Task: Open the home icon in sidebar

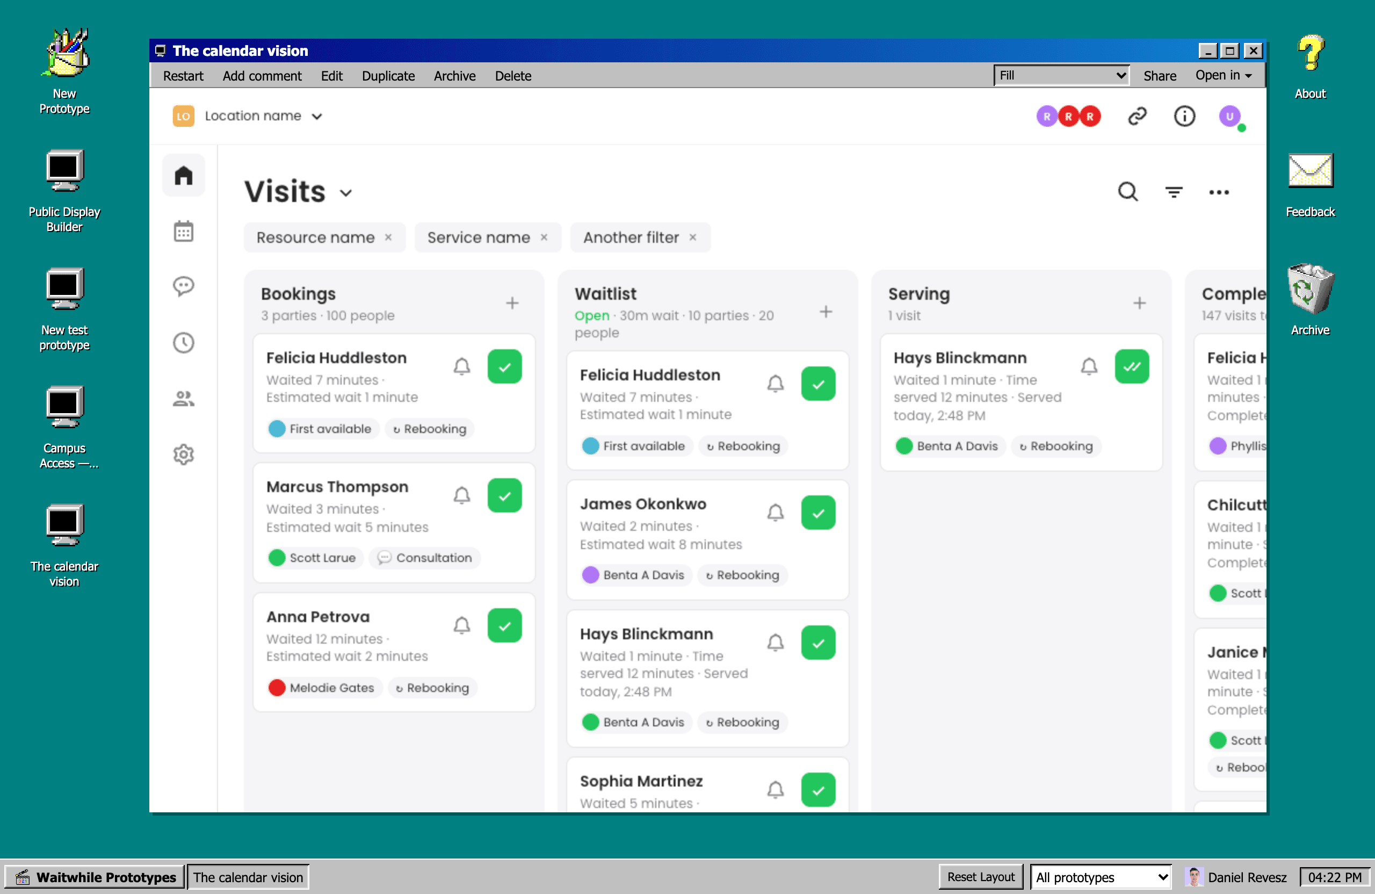Action: point(183,175)
